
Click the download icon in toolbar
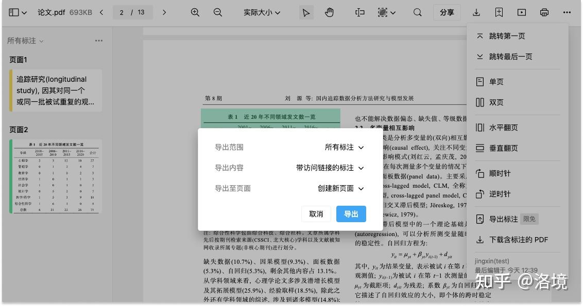click(x=476, y=12)
